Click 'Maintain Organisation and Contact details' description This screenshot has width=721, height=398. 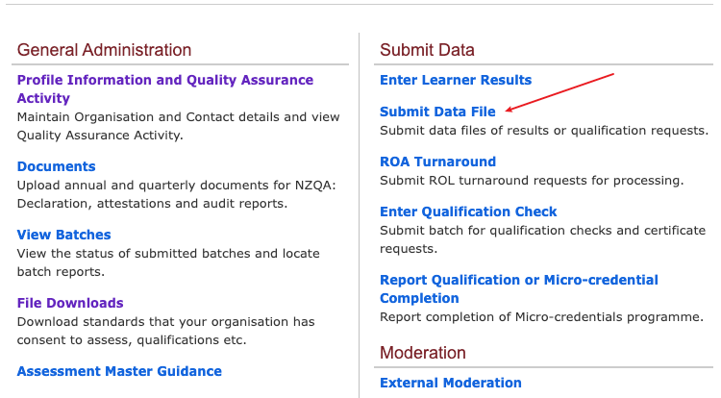click(x=179, y=126)
